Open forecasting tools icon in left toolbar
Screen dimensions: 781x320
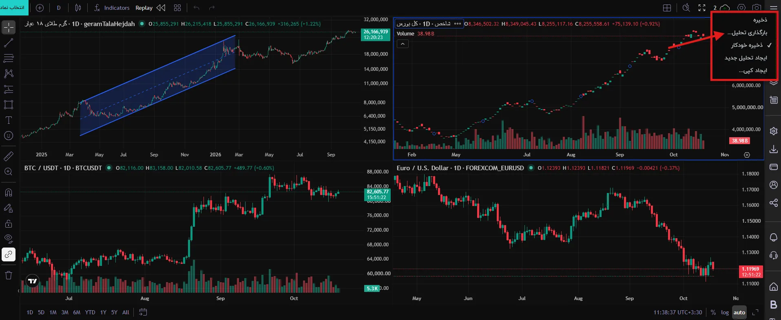click(x=9, y=89)
